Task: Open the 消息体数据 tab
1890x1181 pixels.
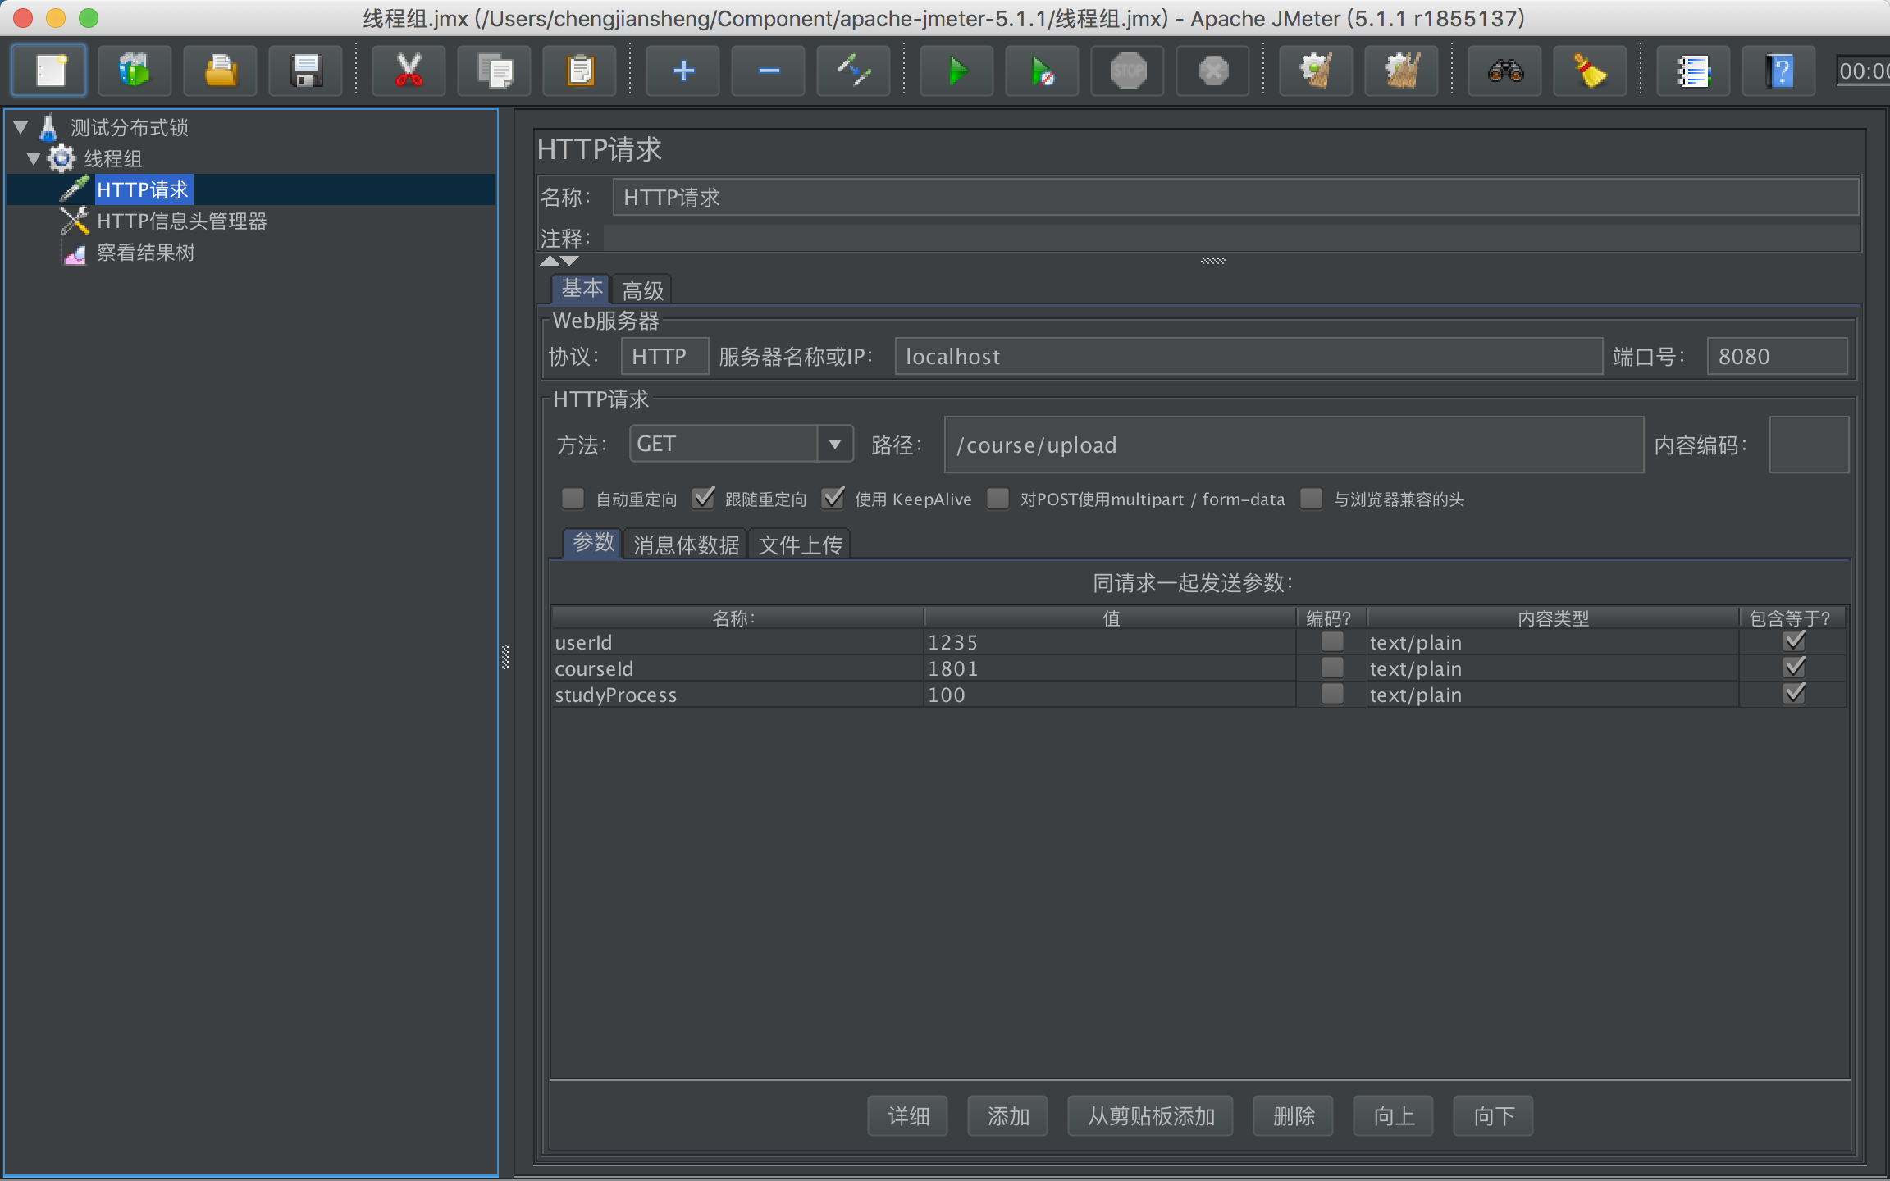Action: coord(686,545)
